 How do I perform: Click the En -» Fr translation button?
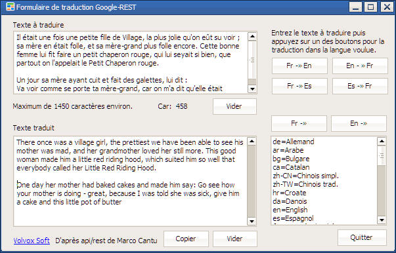pyautogui.click(x=360, y=66)
